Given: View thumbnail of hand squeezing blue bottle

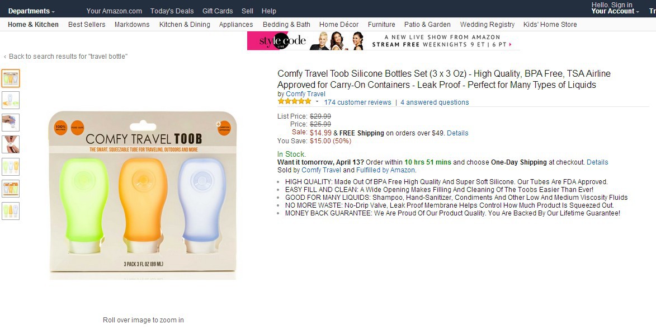Looking at the screenshot, I should click(x=11, y=122).
